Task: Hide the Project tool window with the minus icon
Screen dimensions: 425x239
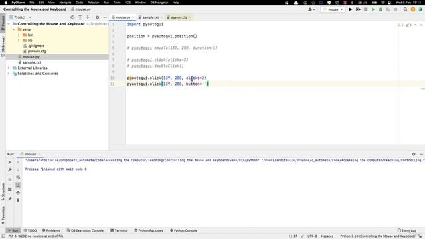Action: (x=105, y=17)
